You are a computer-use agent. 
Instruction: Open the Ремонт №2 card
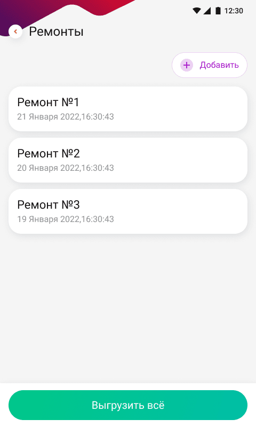click(128, 160)
